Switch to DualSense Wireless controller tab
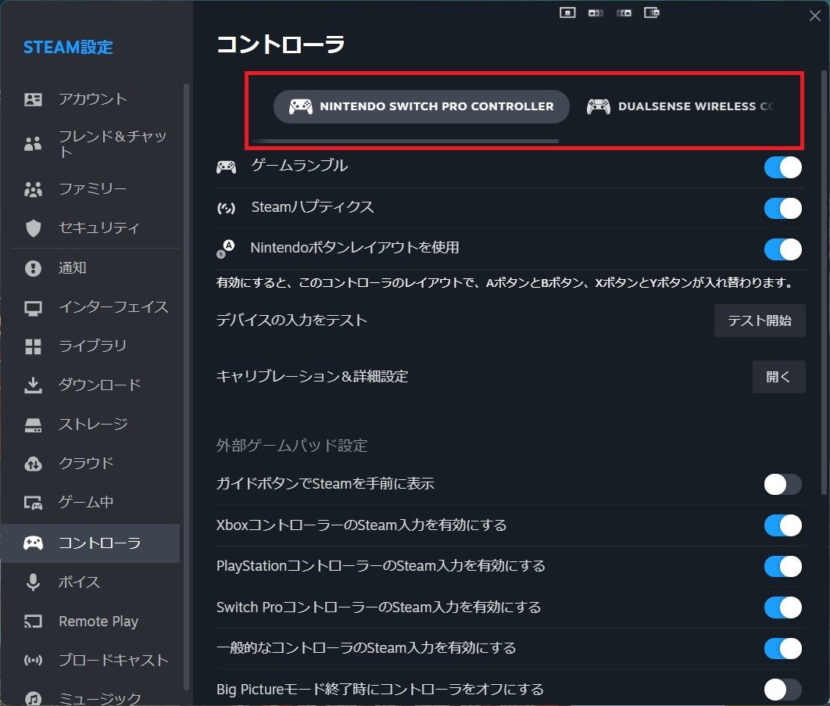 [681, 106]
